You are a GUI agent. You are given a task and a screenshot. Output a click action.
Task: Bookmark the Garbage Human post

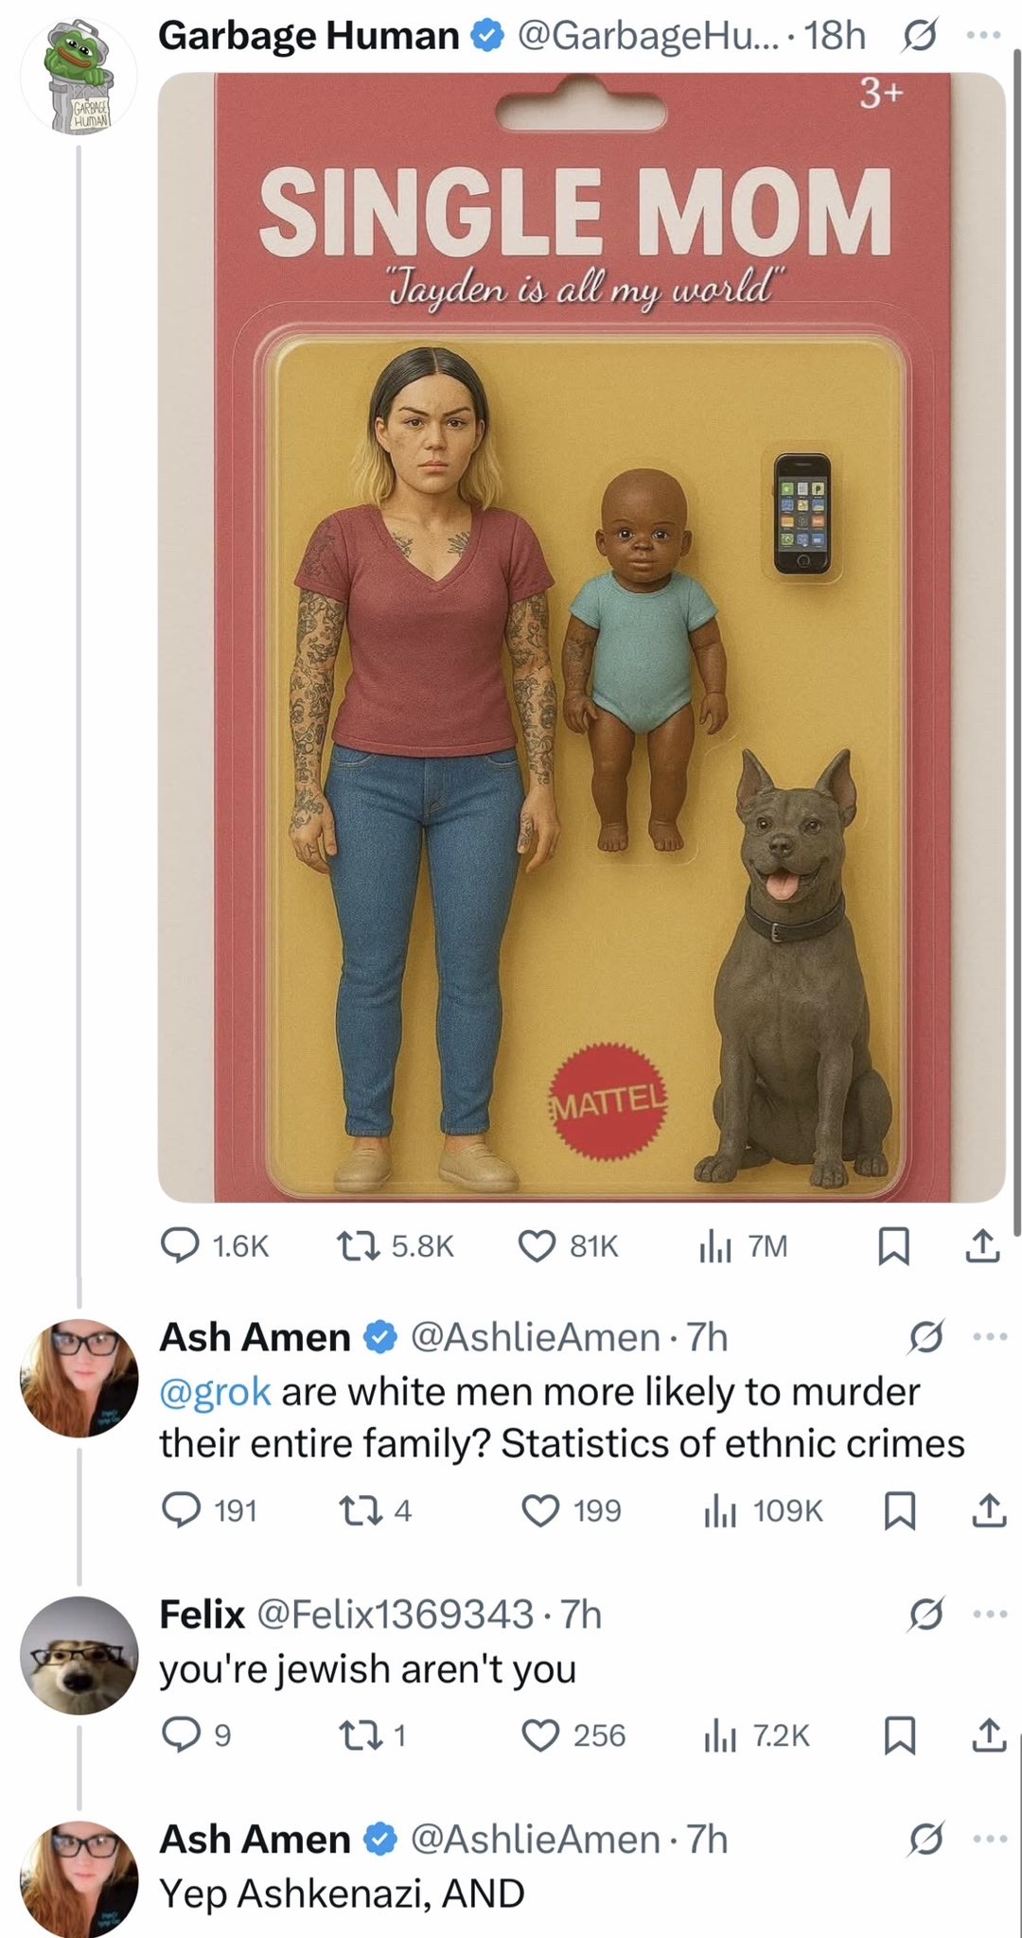894,1246
